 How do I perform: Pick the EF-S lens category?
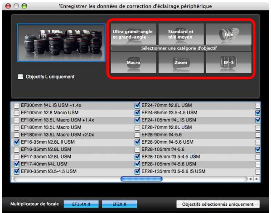tap(229, 62)
